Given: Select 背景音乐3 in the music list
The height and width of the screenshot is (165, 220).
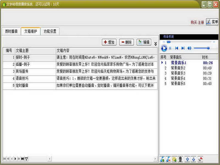Looking at the screenshot, I should 189,73.
